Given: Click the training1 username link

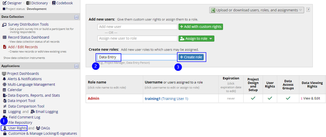Looking at the screenshot, I should click(153, 99).
